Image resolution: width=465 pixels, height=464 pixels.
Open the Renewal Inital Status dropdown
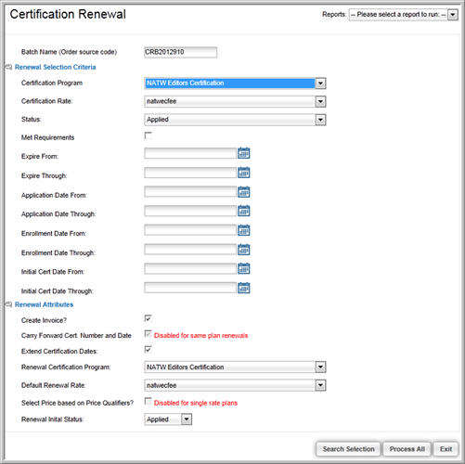pos(187,419)
